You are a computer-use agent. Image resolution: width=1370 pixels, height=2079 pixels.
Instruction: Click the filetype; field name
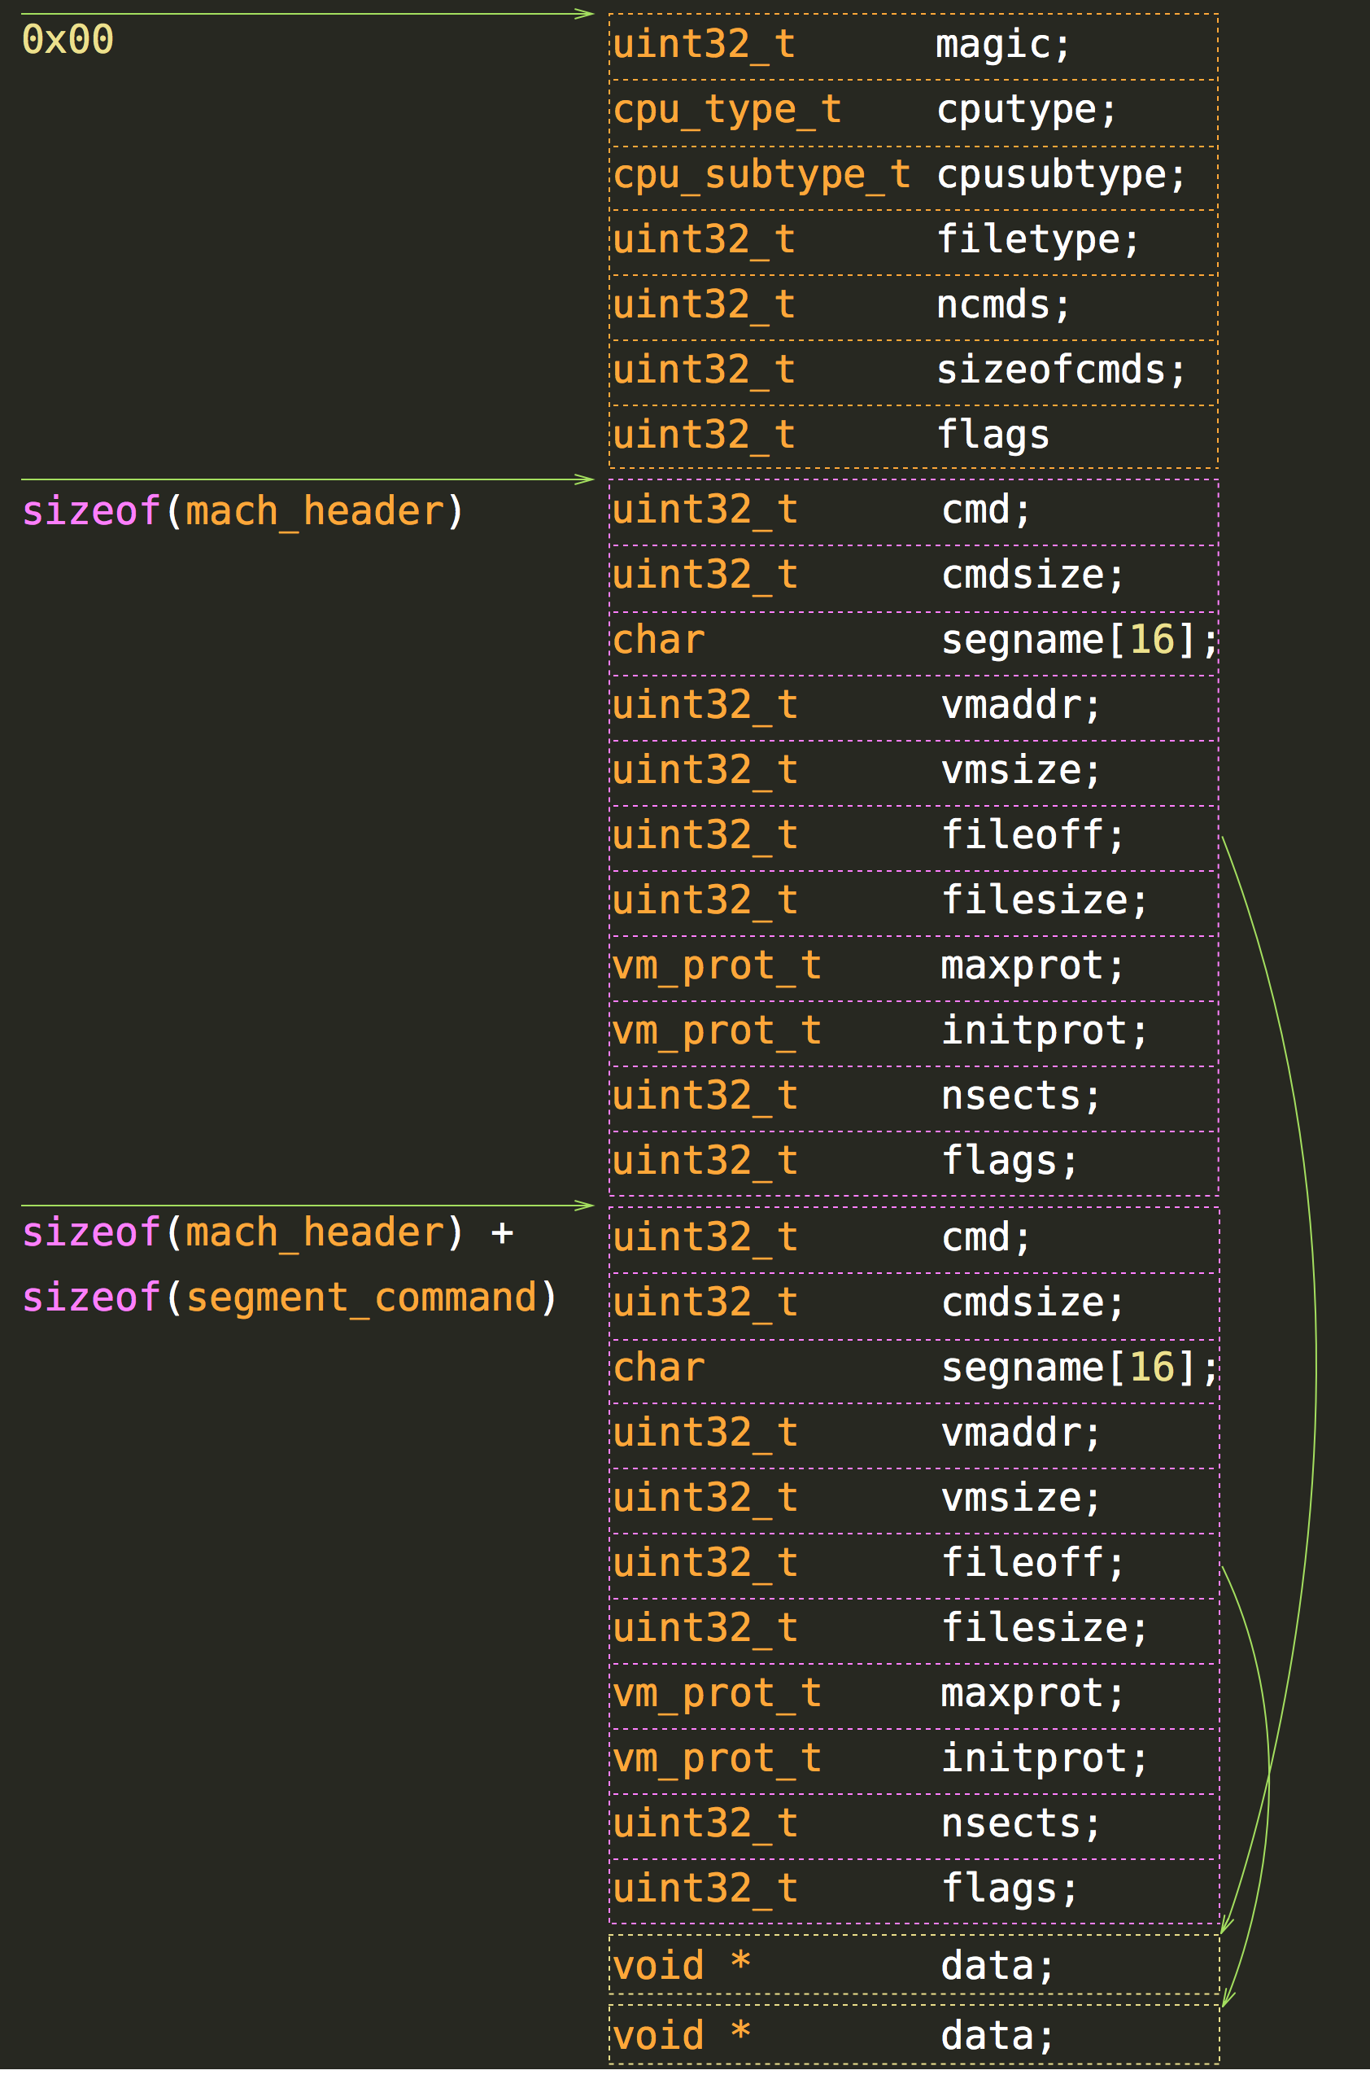pos(1038,240)
